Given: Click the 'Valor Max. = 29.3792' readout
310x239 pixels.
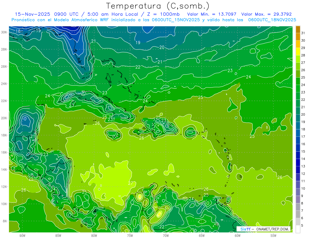Looking at the screenshot, I should 266,14.
